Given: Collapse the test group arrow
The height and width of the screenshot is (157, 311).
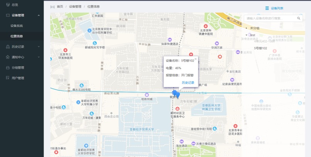Looking at the screenshot, I should click(247, 35).
